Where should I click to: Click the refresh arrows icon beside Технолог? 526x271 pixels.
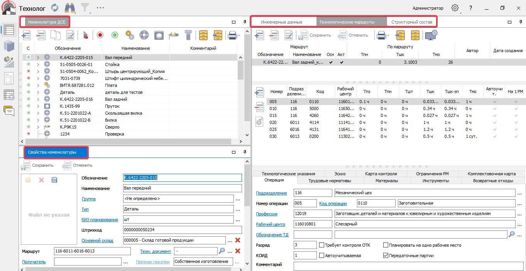(55, 8)
